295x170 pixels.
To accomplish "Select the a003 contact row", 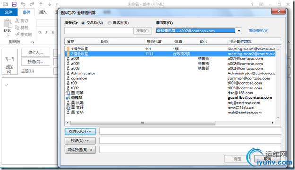I will point(170,68).
